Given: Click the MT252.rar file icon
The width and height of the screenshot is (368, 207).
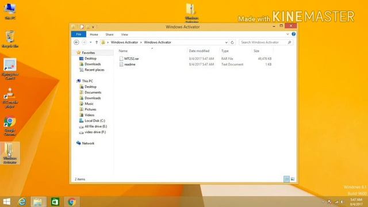Looking at the screenshot, I should (x=121, y=59).
